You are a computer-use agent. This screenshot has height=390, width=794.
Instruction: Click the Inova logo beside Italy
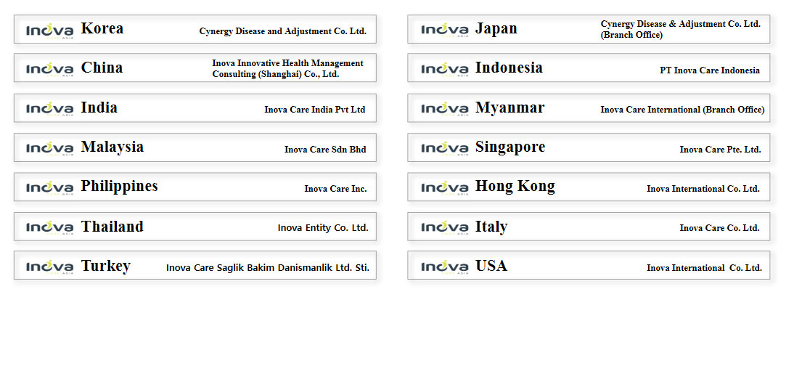[445, 227]
